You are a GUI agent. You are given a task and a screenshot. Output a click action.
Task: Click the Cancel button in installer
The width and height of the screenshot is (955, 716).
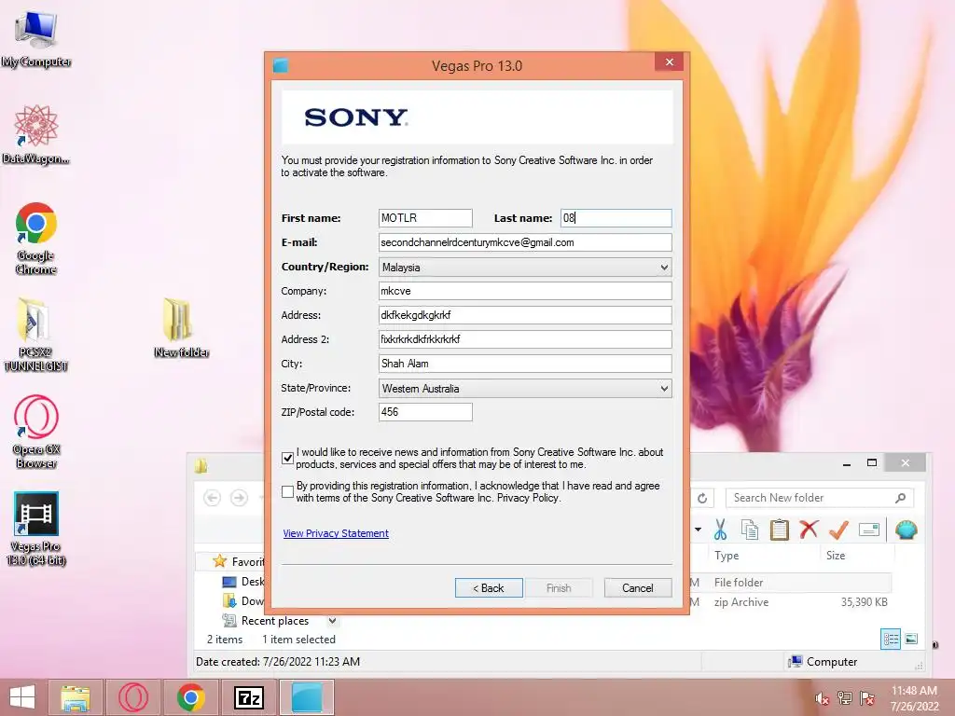(638, 588)
